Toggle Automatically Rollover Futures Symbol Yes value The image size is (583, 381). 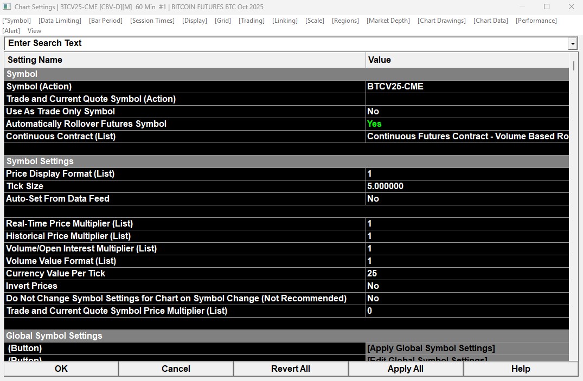(467, 124)
